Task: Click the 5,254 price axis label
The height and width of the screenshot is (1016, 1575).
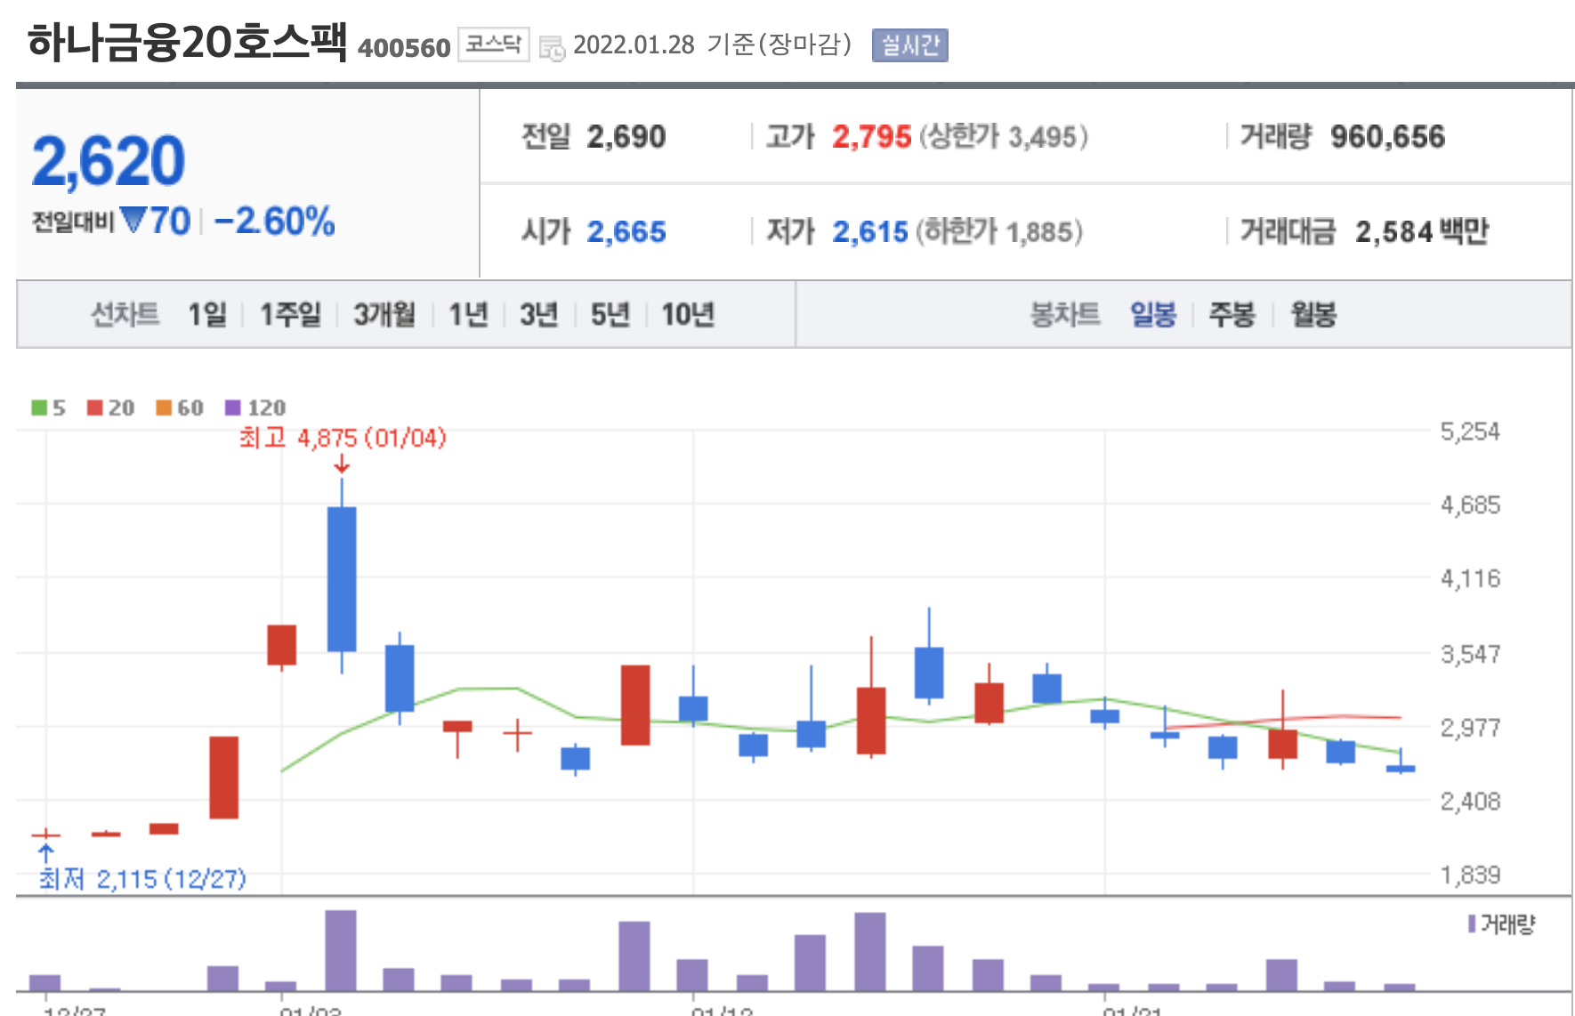Action: point(1470,432)
